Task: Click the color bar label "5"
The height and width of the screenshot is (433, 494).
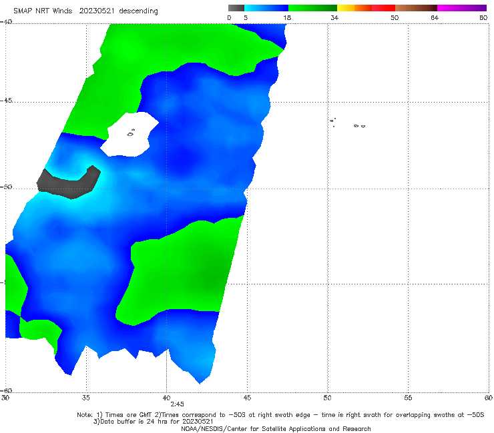Action: click(246, 18)
